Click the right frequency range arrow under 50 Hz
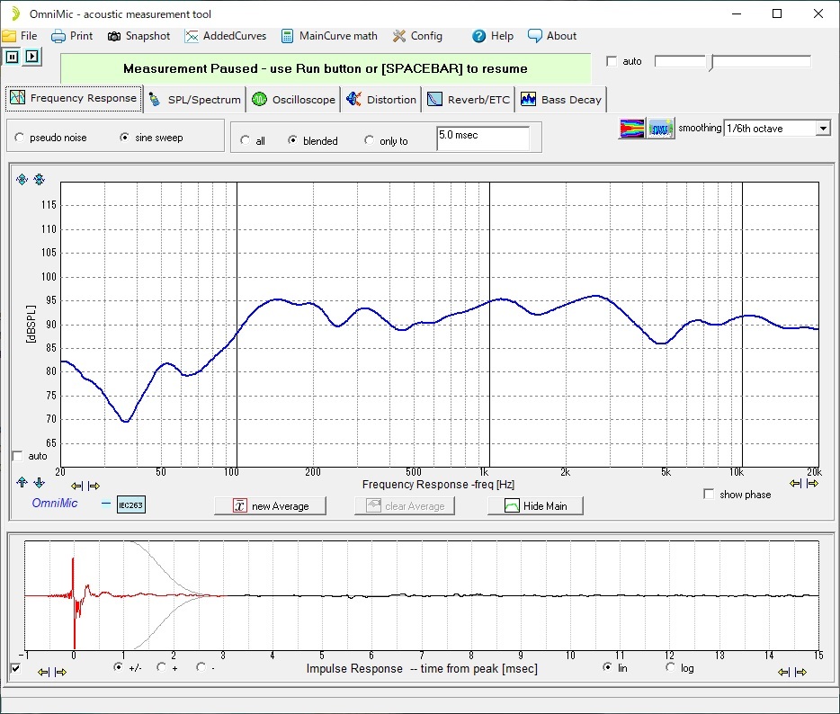The height and width of the screenshot is (714, 840). pyautogui.click(x=94, y=486)
